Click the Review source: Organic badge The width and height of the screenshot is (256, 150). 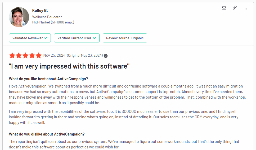coord(125,38)
